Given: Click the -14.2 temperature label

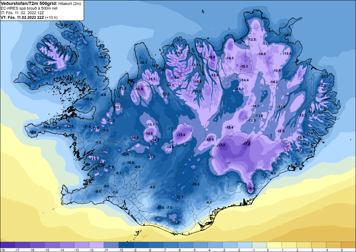Looking at the screenshot, I should pos(274,82).
